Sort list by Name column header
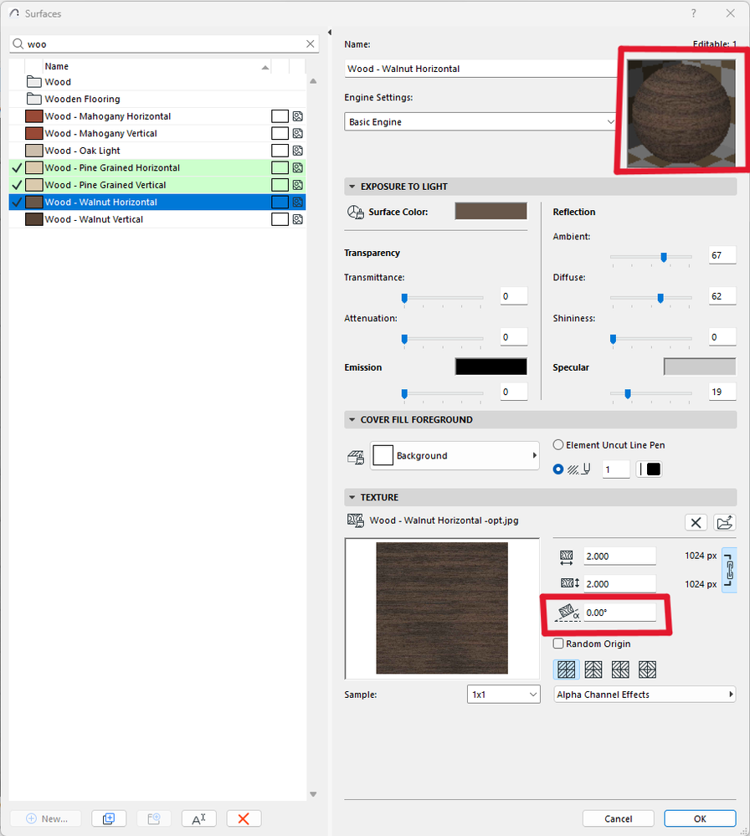The image size is (750, 836). (157, 66)
